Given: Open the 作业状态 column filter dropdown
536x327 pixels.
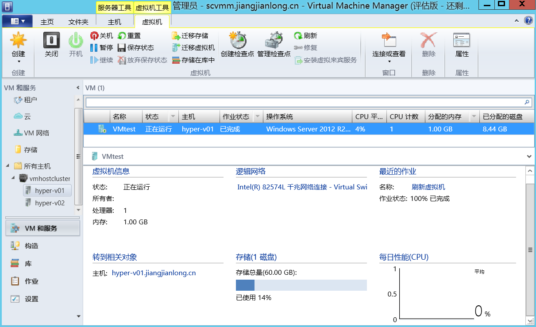Looking at the screenshot, I should (x=257, y=117).
